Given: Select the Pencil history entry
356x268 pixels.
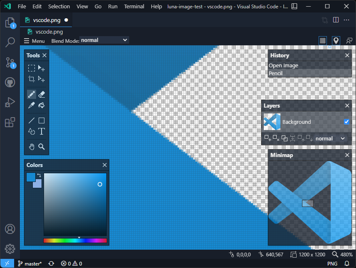Looking at the screenshot, I should pyautogui.click(x=310, y=73).
